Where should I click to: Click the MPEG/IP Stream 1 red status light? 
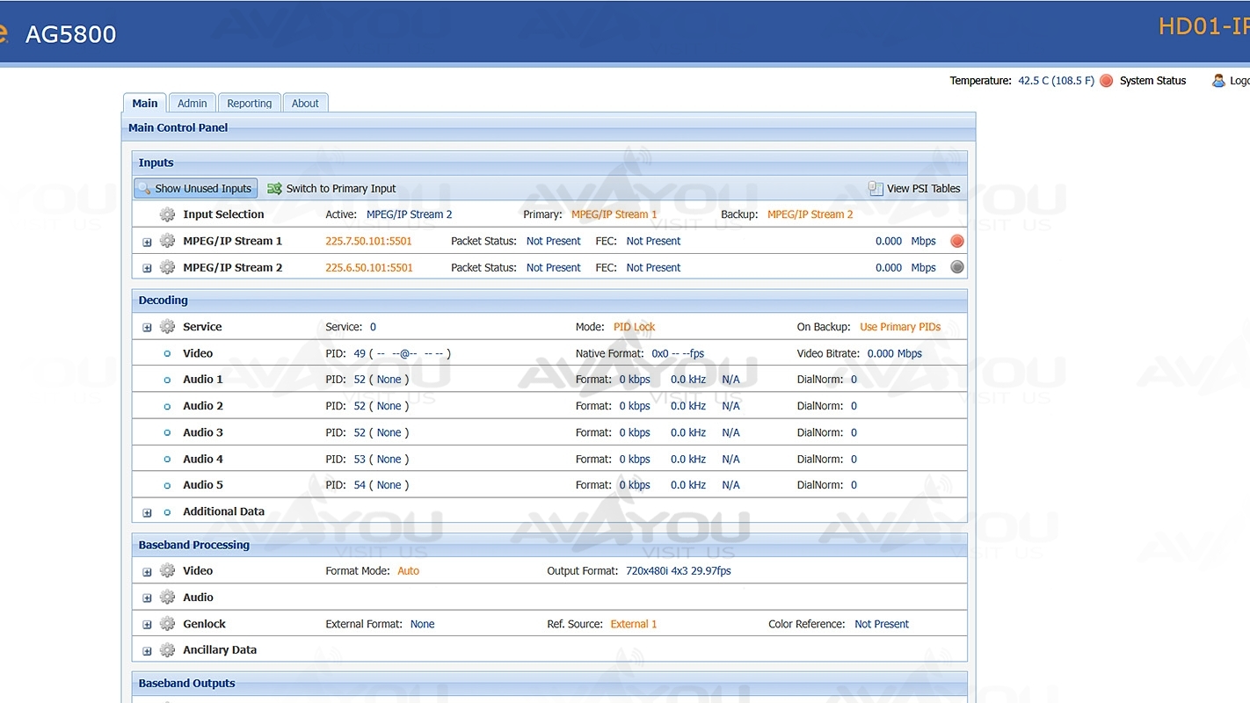click(x=957, y=241)
